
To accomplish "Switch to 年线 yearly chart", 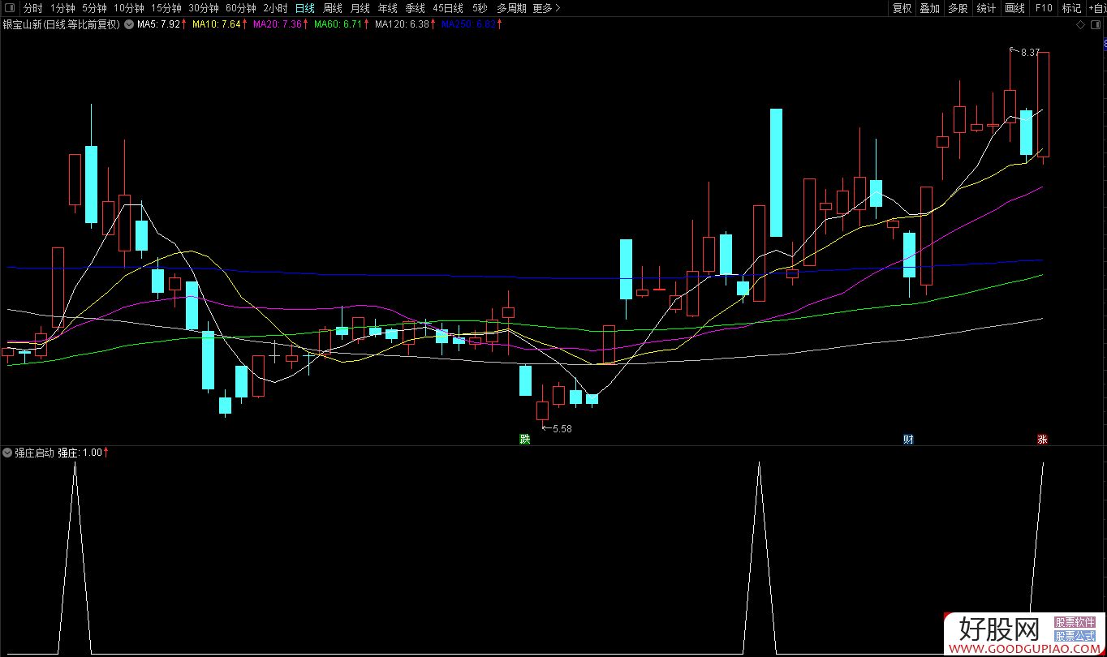I will coord(388,8).
